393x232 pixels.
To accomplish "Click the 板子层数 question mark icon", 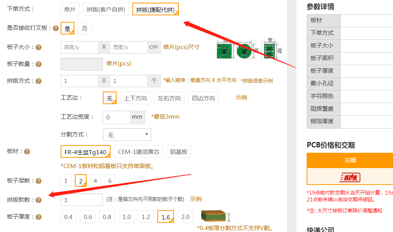I will tap(38, 180).
